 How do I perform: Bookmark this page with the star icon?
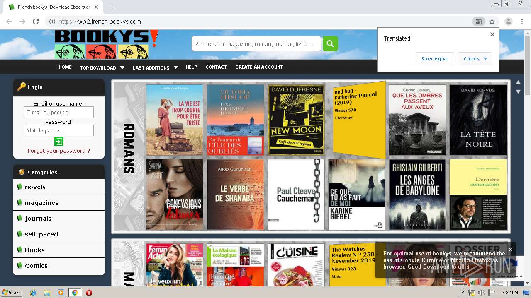492,22
